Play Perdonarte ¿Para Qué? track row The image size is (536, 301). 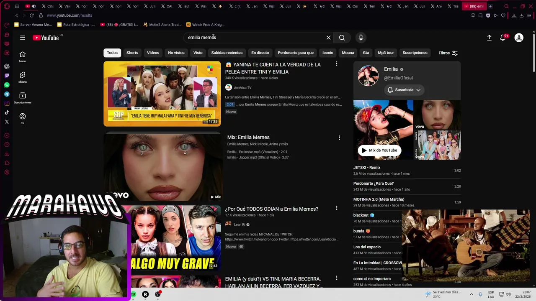click(x=407, y=186)
